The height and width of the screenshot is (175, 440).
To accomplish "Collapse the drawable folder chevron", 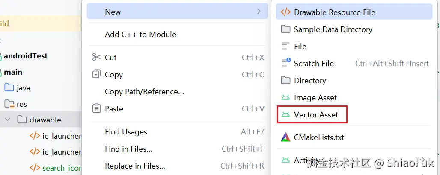I will (x=7, y=120).
